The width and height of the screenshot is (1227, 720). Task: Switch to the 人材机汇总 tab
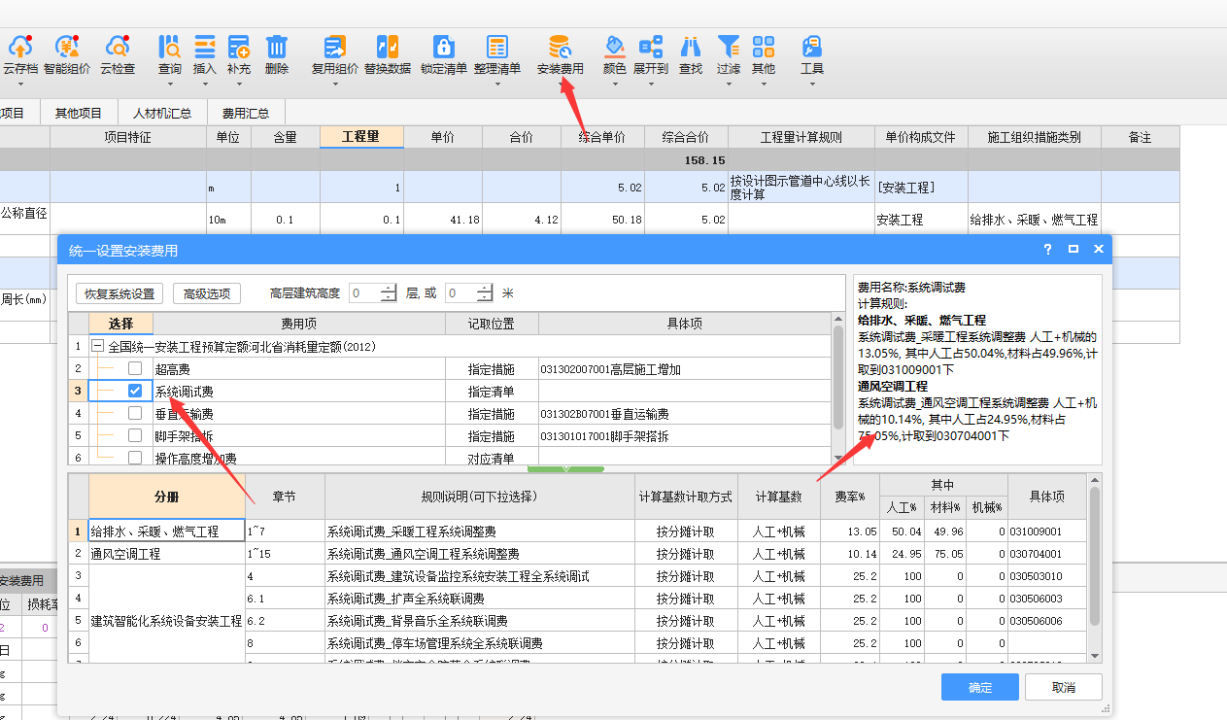click(x=162, y=113)
